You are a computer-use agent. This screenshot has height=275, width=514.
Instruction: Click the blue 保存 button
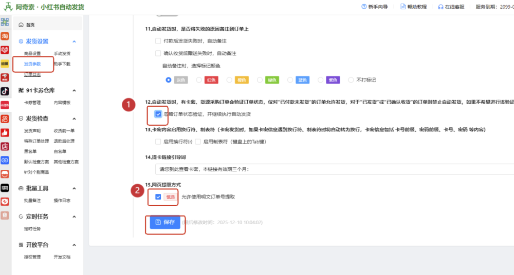(165, 222)
